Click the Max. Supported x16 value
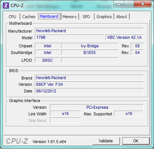The image size is (154, 149). click(129, 114)
